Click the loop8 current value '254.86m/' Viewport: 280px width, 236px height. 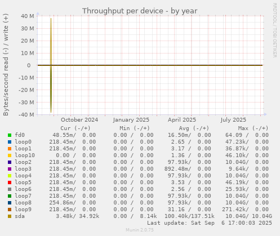tap(63, 203)
